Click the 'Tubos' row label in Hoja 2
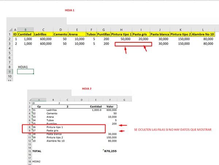Screen dimensions: 219x165 [x=50, y=120]
